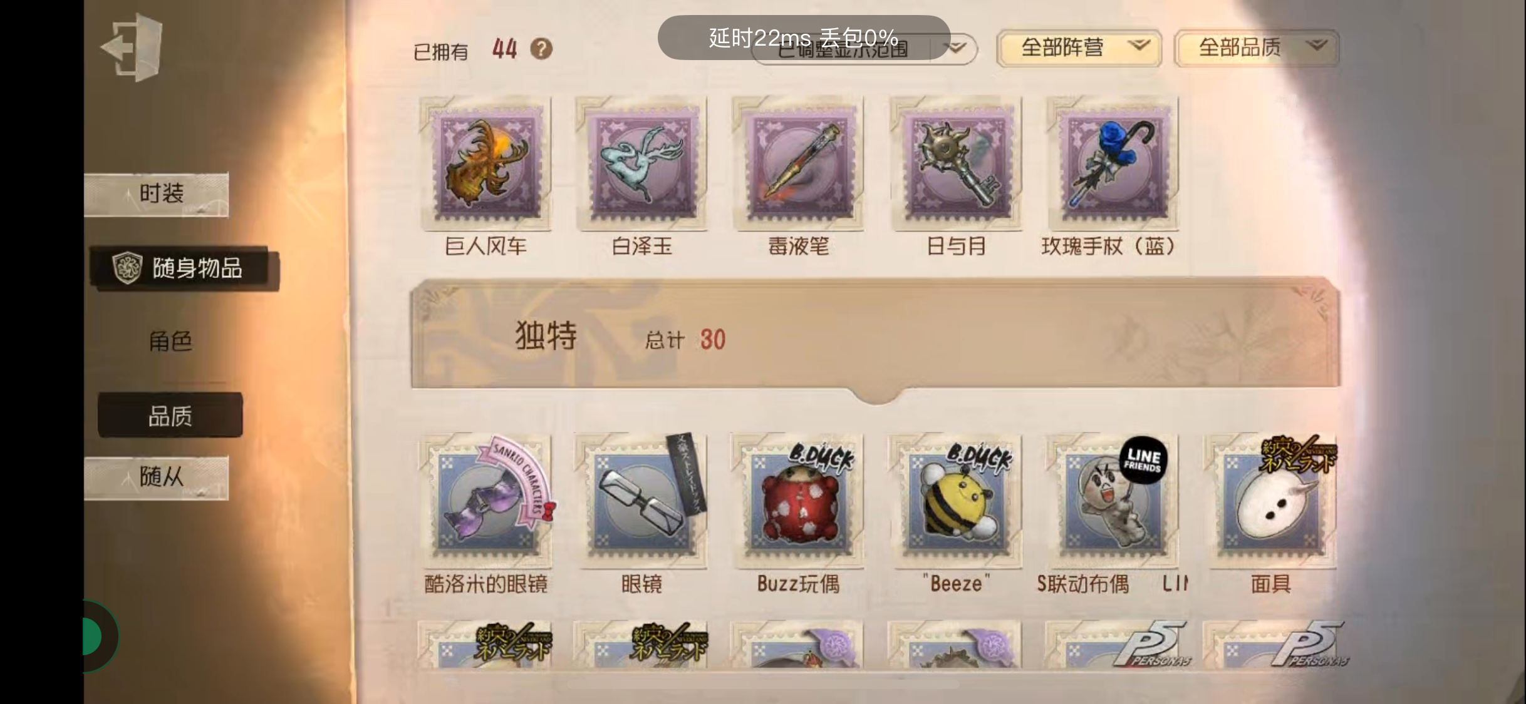Screen dimensions: 1526x704
Task: Select the 面具 white mask accessory
Action: pos(1270,501)
